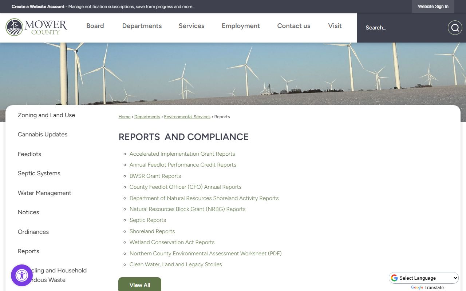Click the Environmental Services breadcrumb
The image size is (466, 291).
coord(187,117)
